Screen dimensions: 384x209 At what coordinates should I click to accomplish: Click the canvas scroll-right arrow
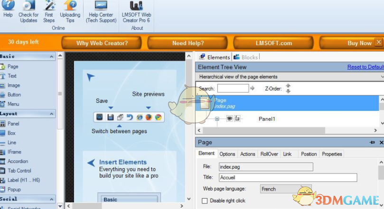(x=182, y=206)
